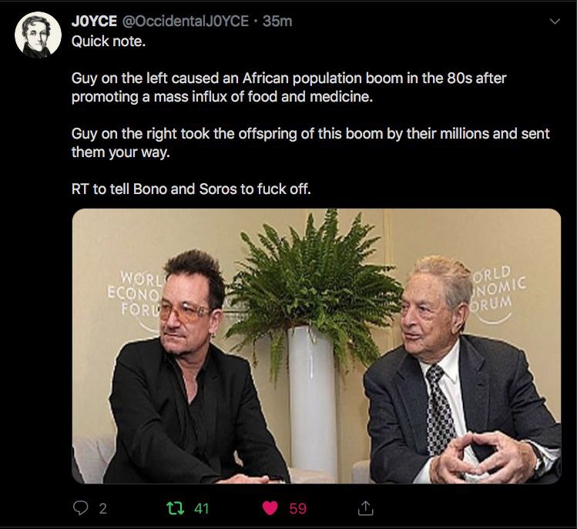Screen dimensions: 577x529
Task: Click the retweet count 41
Action: [x=202, y=508]
